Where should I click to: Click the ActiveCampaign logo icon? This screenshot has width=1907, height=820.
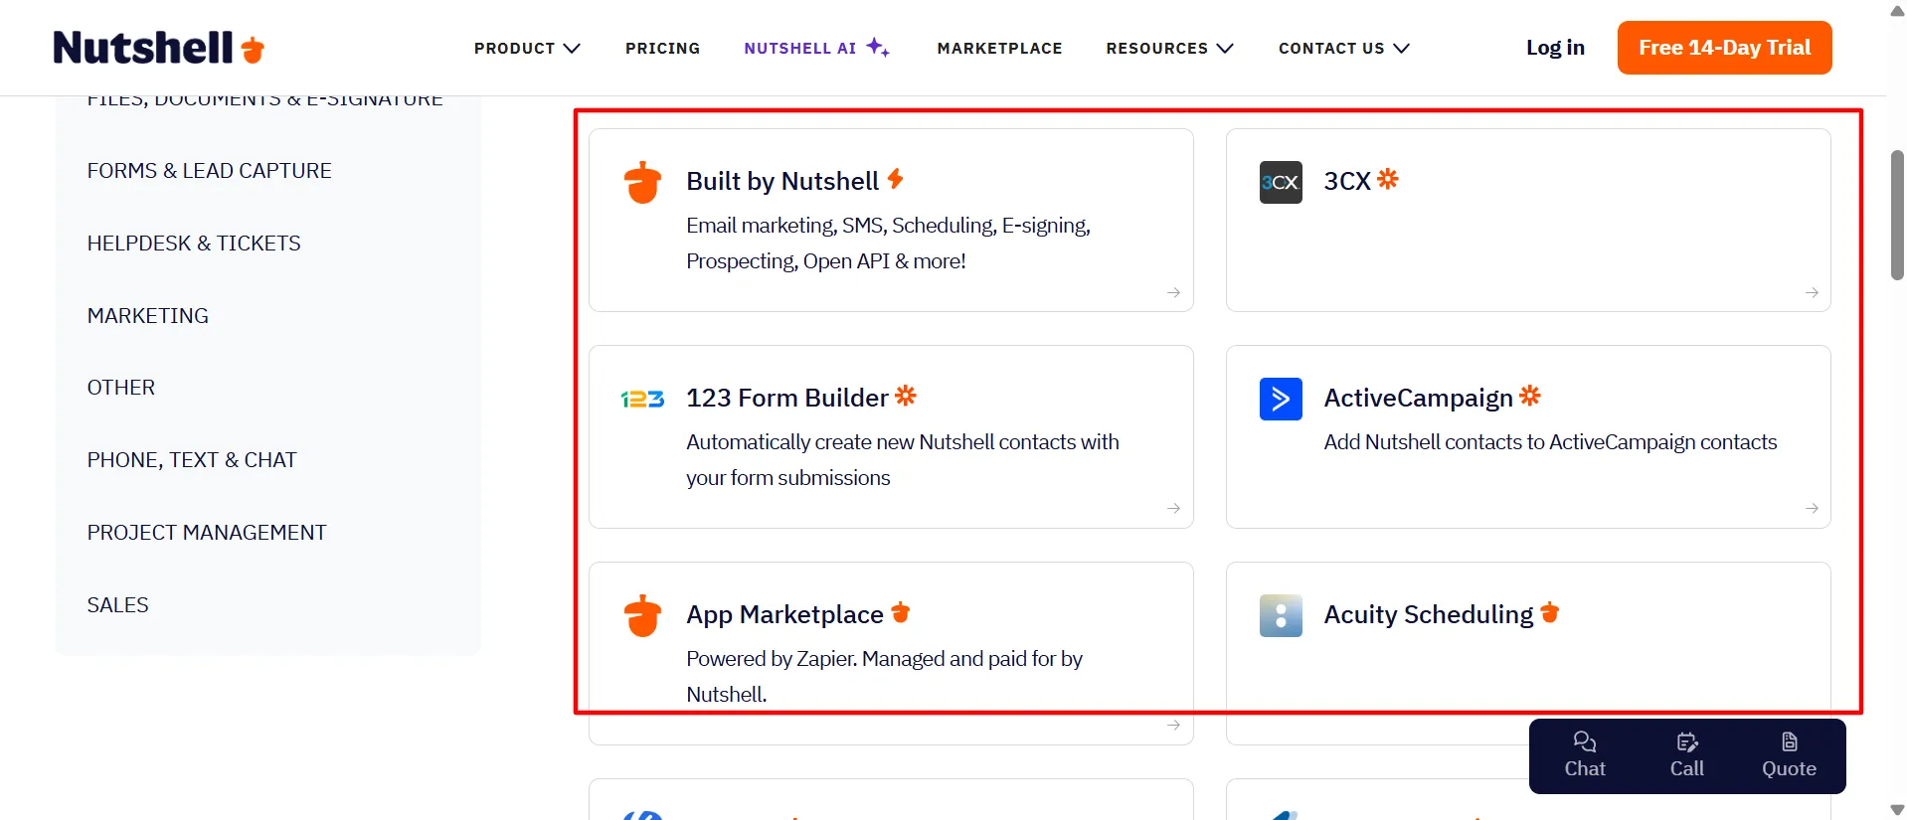click(1281, 399)
